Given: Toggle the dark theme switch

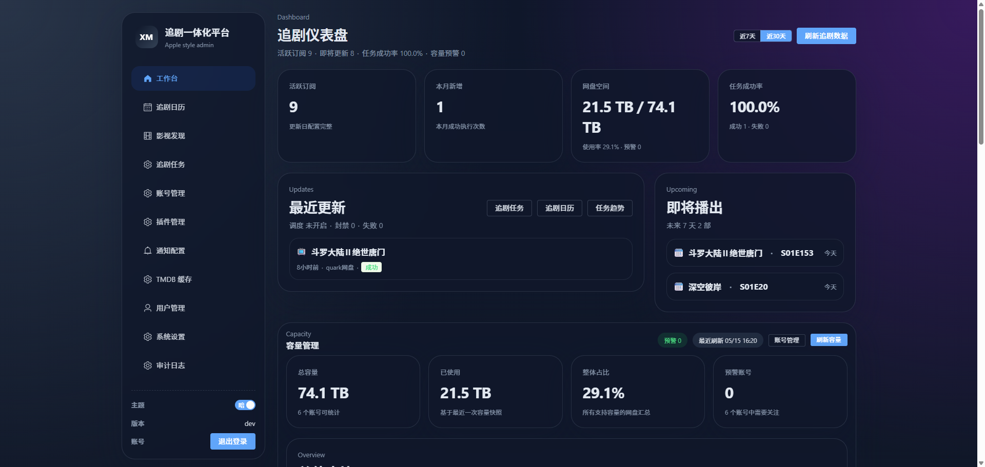Looking at the screenshot, I should tap(245, 405).
